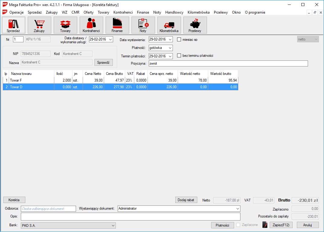Screen dimensions: 324x232
Task: Click the Dodaj rabat button
Action: (186, 200)
